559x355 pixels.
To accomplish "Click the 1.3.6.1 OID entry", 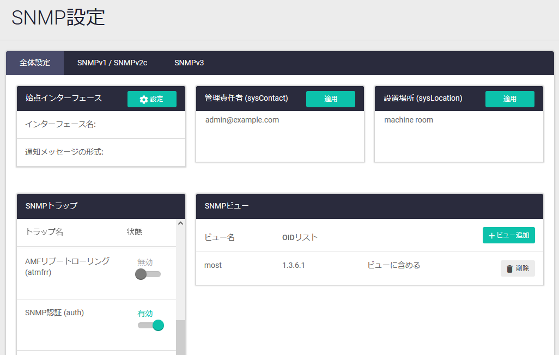I will 294,265.
